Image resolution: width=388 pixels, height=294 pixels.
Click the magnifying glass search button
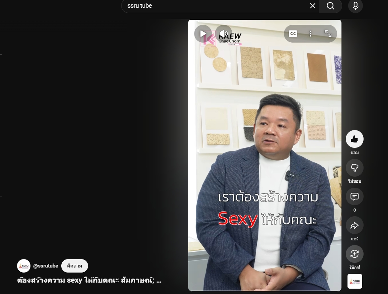pos(330,6)
